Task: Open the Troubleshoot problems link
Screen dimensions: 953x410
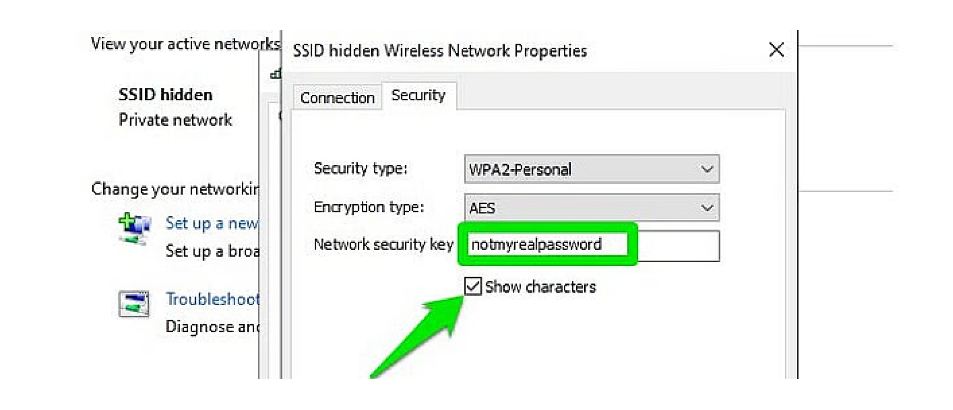Action: [x=212, y=299]
